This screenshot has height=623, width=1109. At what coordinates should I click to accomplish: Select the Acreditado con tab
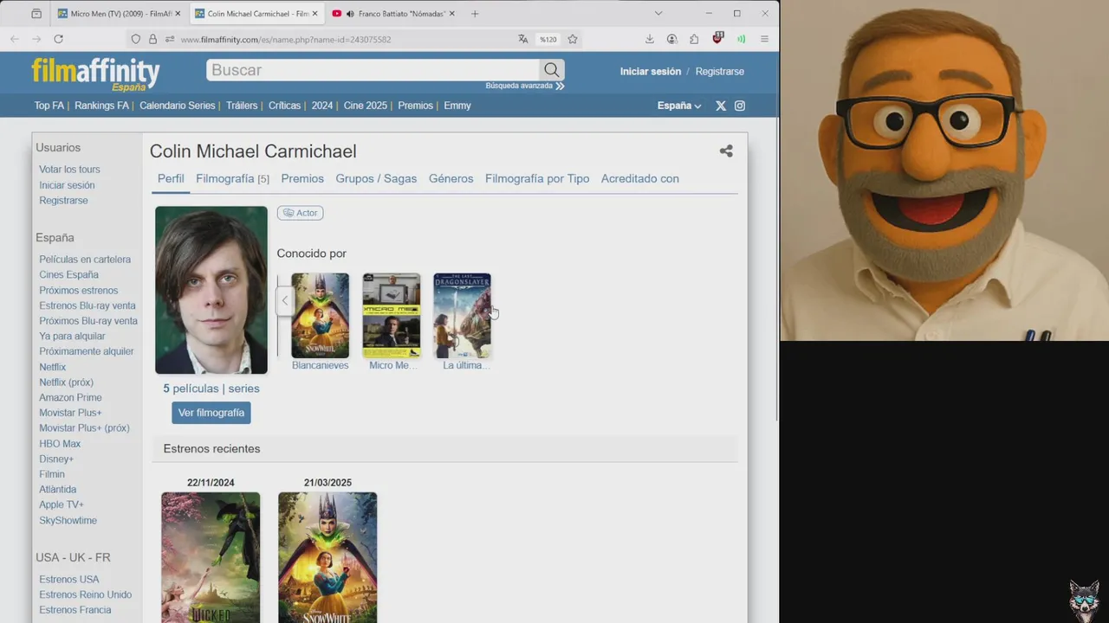click(x=640, y=179)
